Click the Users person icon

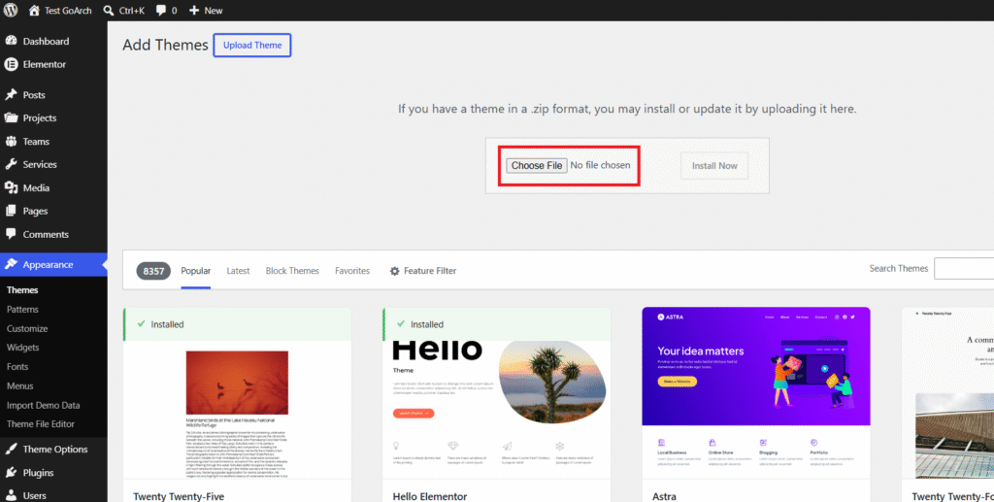(11, 495)
